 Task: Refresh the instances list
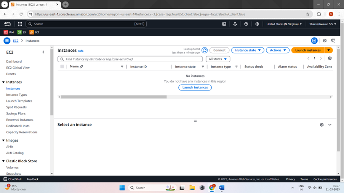click(x=205, y=50)
